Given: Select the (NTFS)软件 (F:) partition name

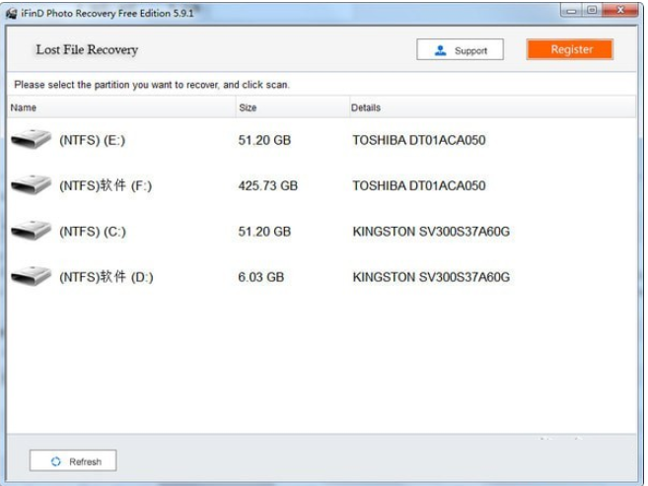Looking at the screenshot, I should click(x=106, y=185).
